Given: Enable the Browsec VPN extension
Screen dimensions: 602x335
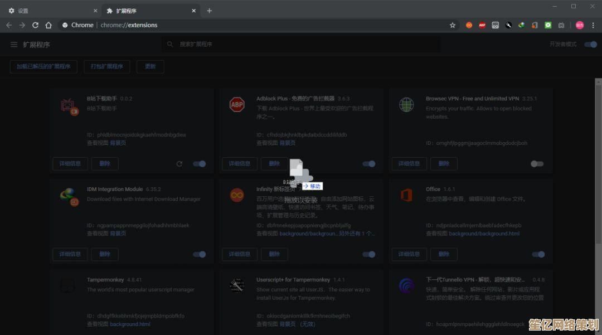Looking at the screenshot, I should pyautogui.click(x=537, y=164).
